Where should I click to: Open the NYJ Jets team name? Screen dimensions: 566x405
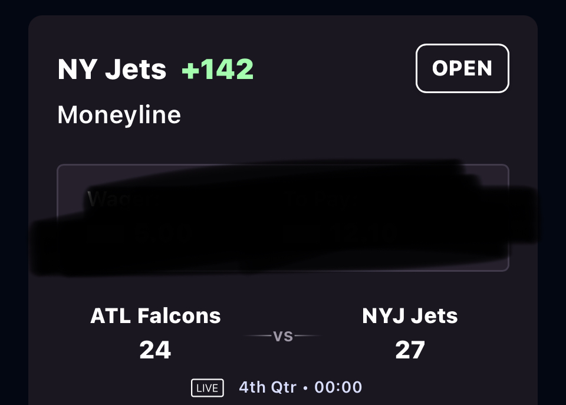pos(410,316)
